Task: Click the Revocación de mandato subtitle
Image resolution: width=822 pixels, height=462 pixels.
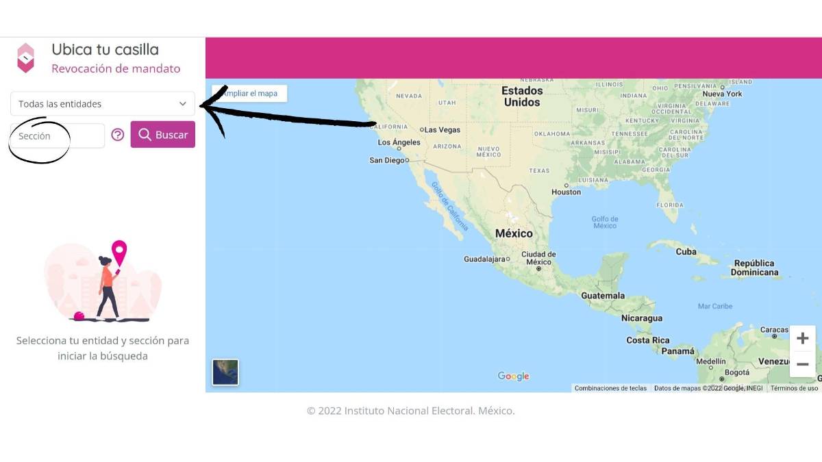Action: (x=116, y=68)
